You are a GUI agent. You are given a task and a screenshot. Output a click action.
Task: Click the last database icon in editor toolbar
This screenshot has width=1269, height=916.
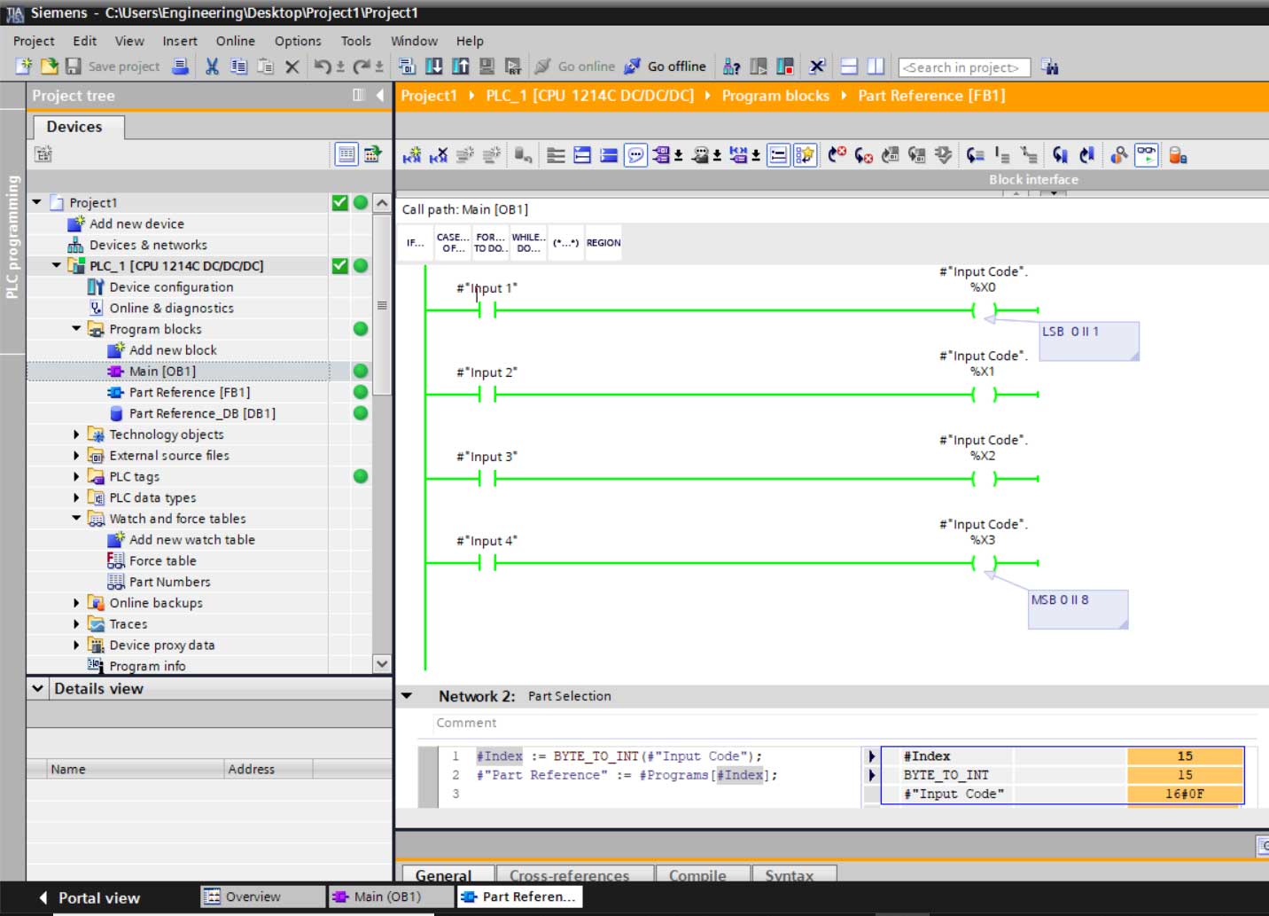pyautogui.click(x=1178, y=155)
